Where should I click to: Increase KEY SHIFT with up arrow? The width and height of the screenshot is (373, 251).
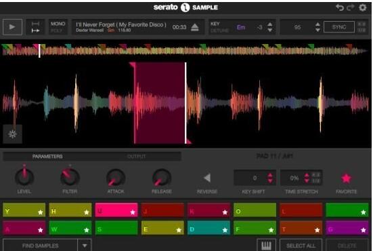coord(270,175)
